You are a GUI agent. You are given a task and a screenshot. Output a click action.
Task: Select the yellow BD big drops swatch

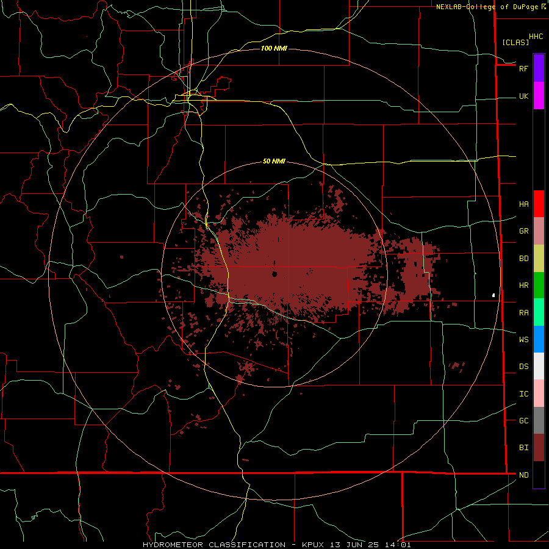point(539,258)
